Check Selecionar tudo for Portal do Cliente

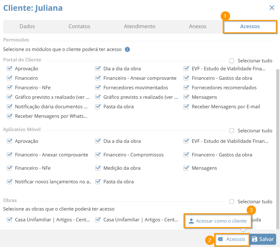coord(232,61)
